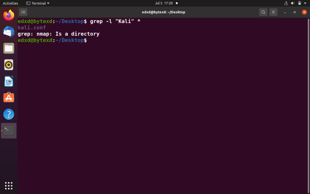Open LibreOffice Writer from the dock
310x194 pixels.
click(8, 81)
